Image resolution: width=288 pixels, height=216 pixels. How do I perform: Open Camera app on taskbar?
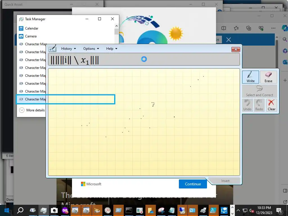[54, 210]
